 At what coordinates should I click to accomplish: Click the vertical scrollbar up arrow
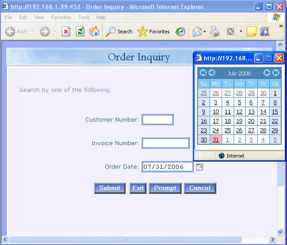point(280,44)
